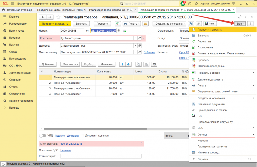Go forward with the right arrow
257x167 pixels.
coord(50,17)
